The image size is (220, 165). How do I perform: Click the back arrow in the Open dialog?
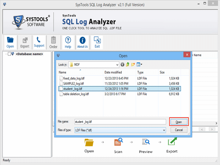coord(122,65)
